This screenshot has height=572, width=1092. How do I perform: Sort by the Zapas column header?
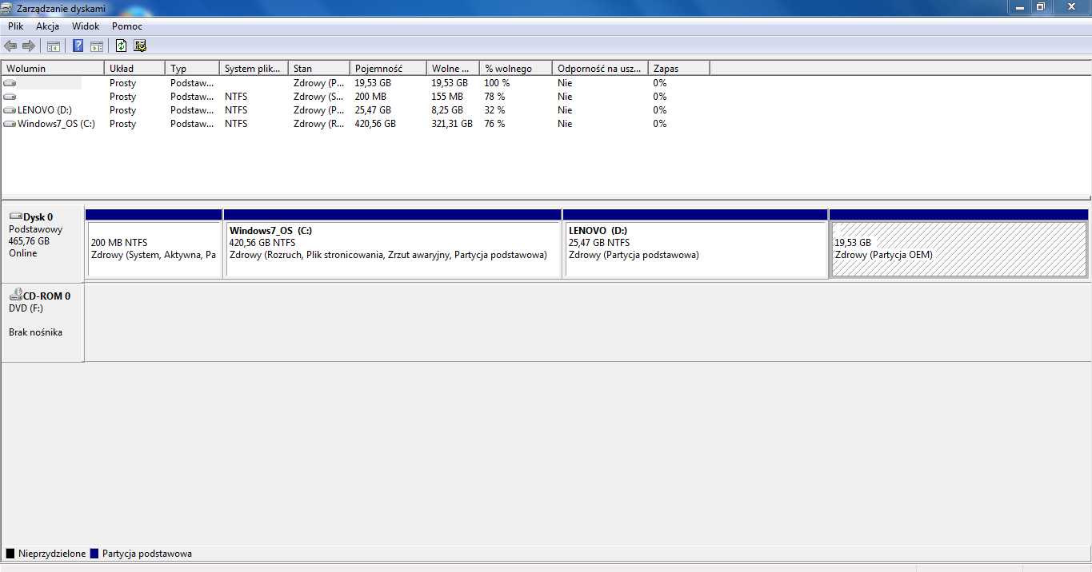coord(678,69)
